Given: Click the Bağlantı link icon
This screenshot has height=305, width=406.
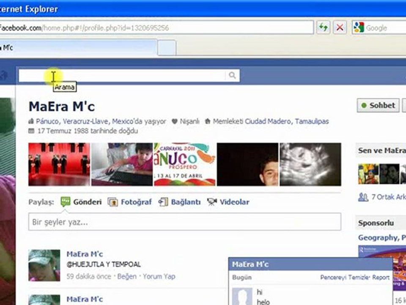Looking at the screenshot, I should point(163,202).
